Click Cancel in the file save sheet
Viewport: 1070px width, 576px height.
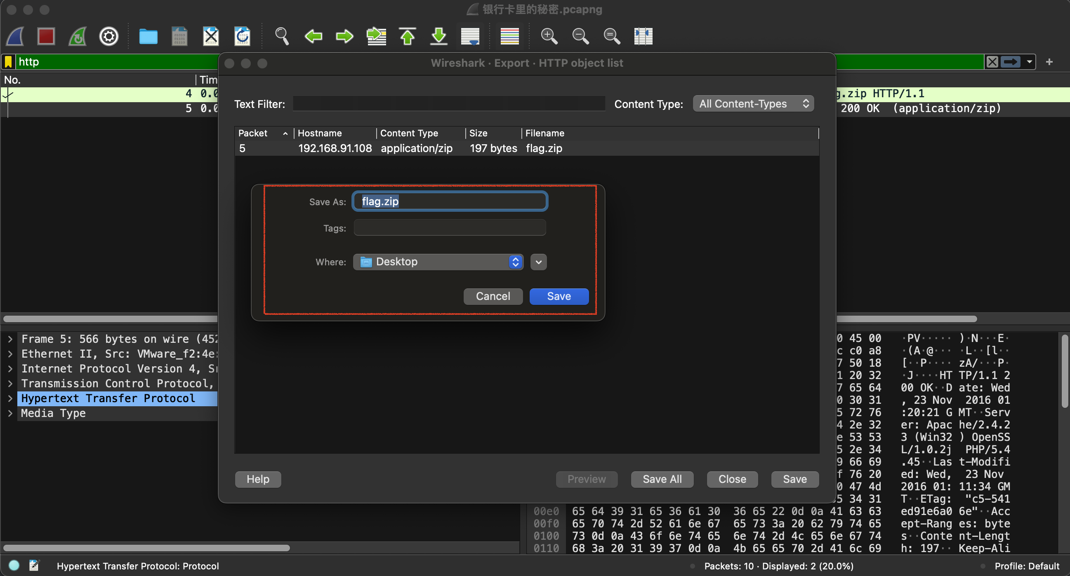pos(493,296)
